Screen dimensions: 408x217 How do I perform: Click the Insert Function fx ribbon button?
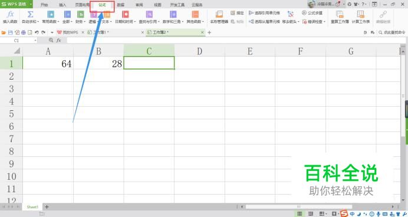[10, 17]
